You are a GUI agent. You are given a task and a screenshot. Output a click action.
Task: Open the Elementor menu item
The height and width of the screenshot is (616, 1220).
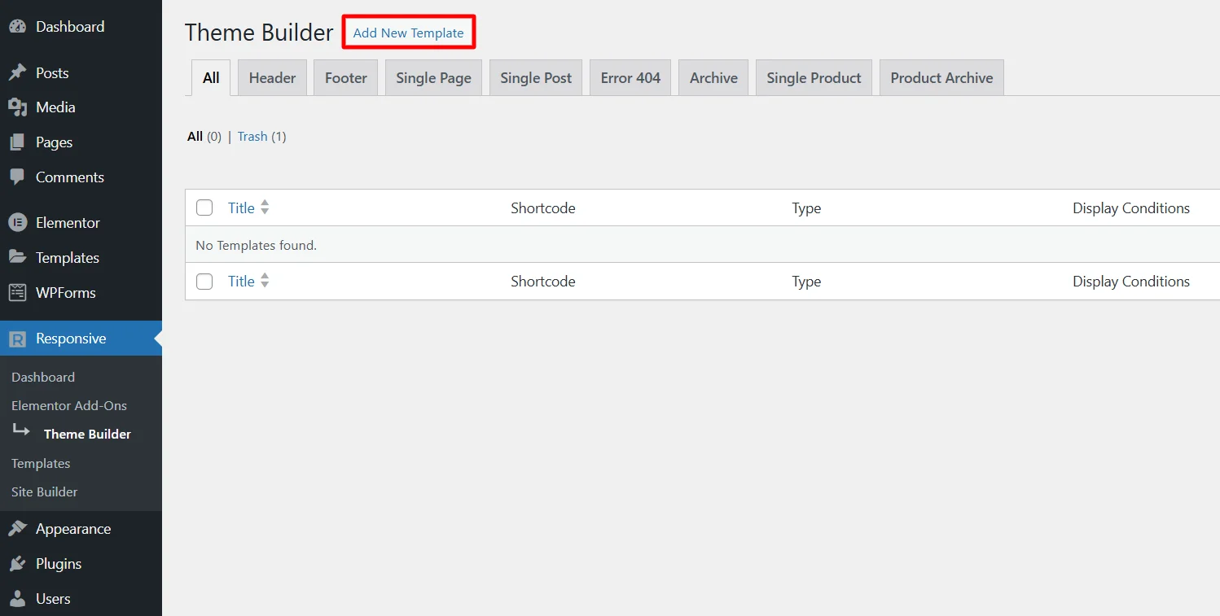click(x=68, y=223)
